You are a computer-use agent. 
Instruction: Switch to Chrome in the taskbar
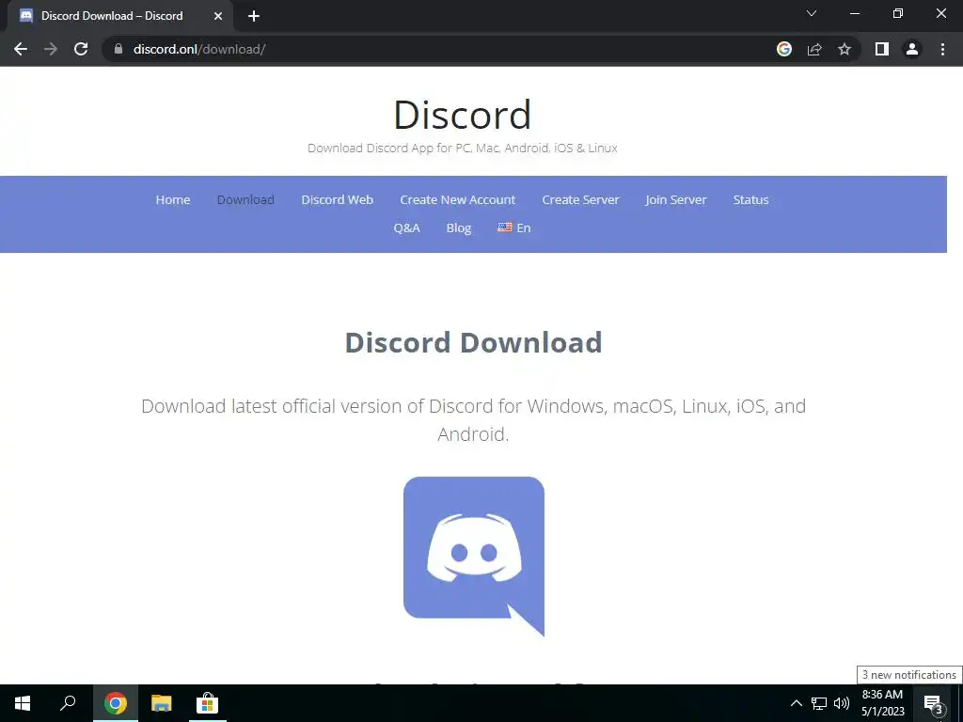pos(115,703)
